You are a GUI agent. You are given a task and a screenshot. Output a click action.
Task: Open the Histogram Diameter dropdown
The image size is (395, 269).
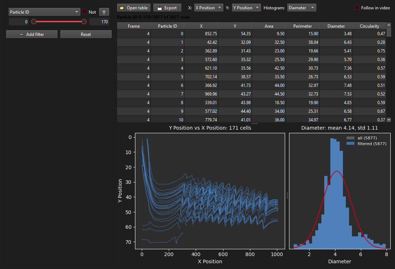[x=302, y=8]
